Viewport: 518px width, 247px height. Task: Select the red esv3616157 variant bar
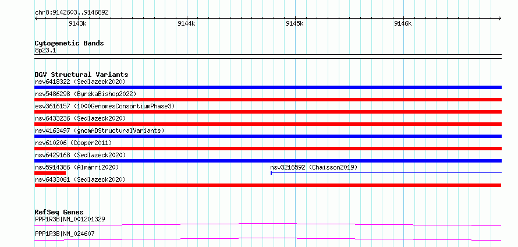pos(268,112)
